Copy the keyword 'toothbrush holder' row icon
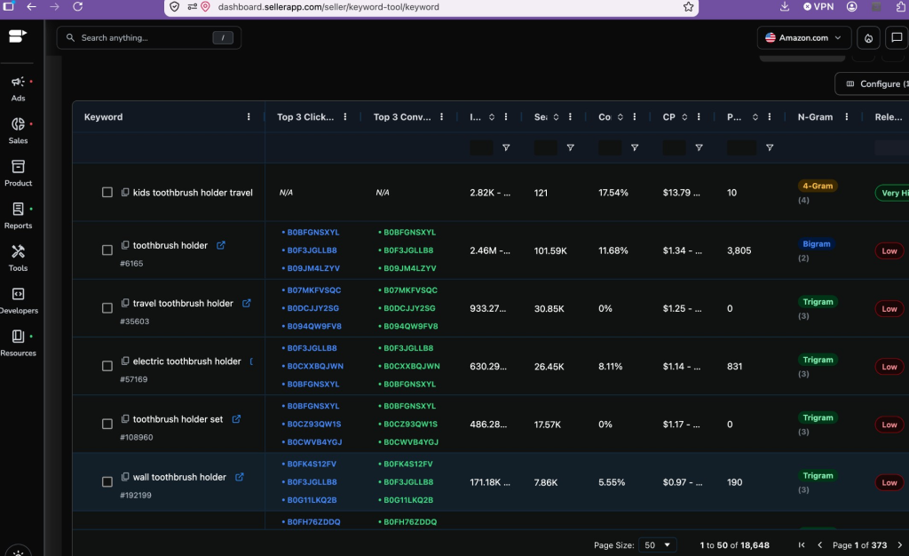Image resolution: width=909 pixels, height=556 pixels. click(124, 245)
